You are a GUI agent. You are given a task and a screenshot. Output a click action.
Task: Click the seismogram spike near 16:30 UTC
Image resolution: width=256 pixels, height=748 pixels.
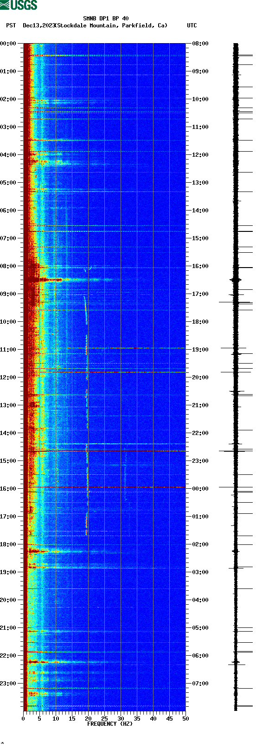click(x=236, y=280)
